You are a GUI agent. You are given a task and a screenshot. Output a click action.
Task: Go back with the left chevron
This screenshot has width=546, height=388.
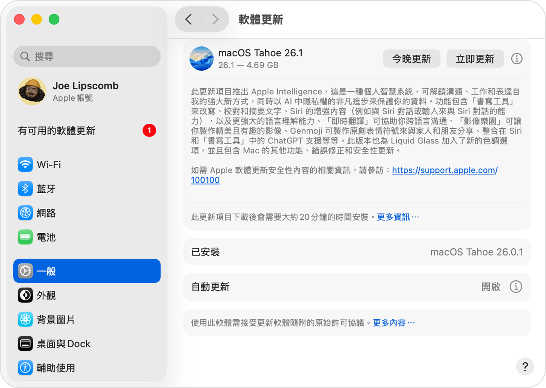pyautogui.click(x=188, y=19)
